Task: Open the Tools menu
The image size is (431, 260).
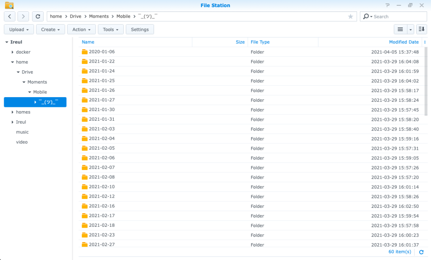Action: coord(111,29)
